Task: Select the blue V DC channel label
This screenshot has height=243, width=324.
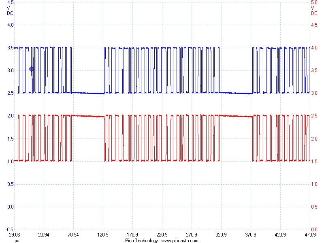Action: click(x=10, y=10)
